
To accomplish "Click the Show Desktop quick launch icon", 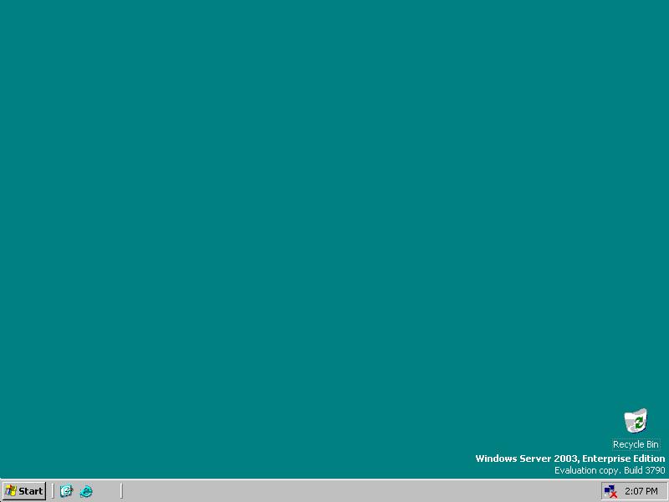I will coord(67,491).
